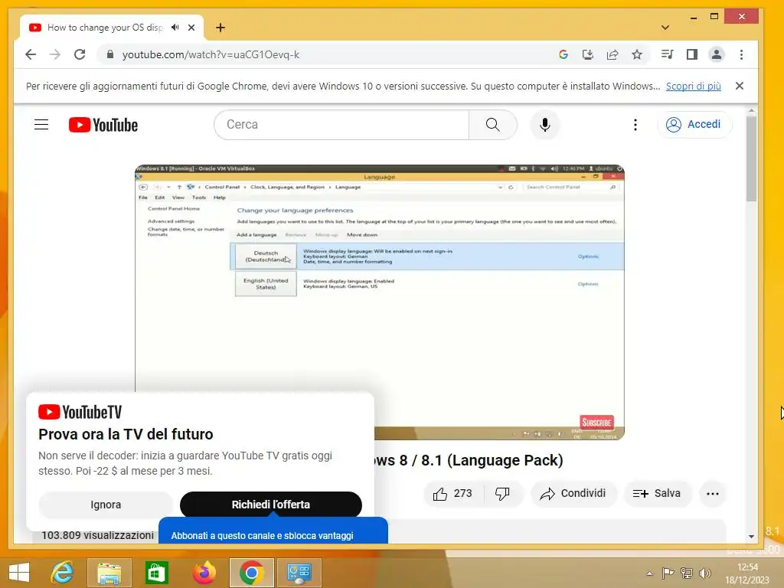The width and height of the screenshot is (784, 588).
Task: Start voice search with the microphone
Action: (x=545, y=125)
